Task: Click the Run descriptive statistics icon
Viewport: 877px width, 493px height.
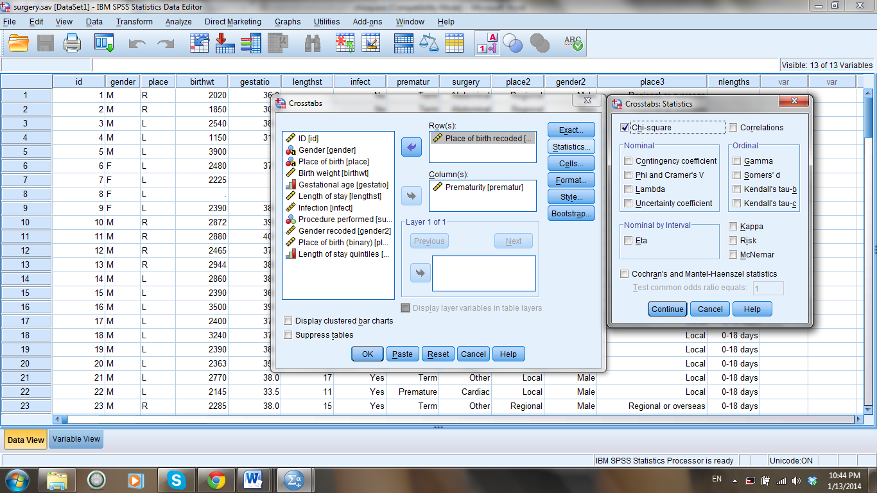Action: tap(278, 43)
